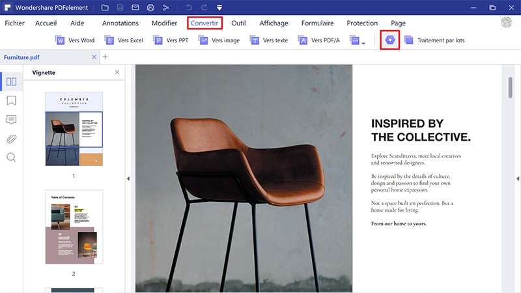Switch to the Modifier tab
521x293 pixels.
coord(164,23)
